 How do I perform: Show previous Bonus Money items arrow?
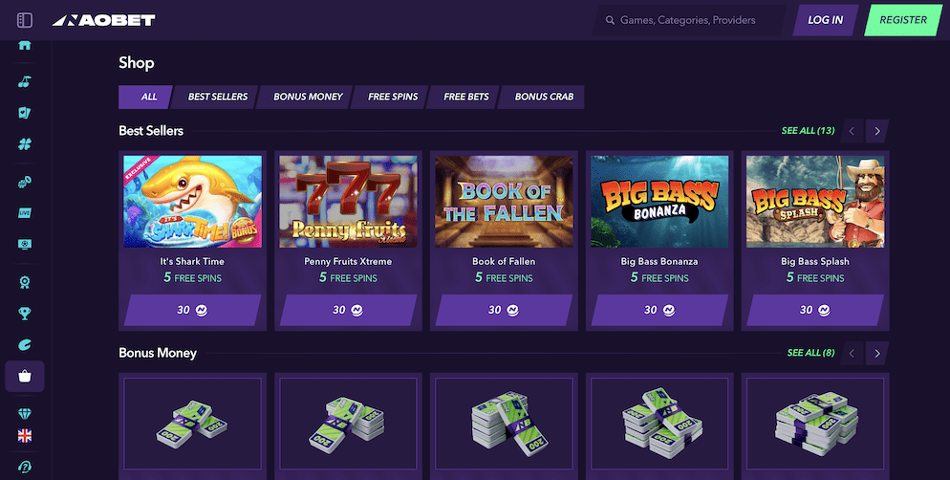pyautogui.click(x=852, y=354)
